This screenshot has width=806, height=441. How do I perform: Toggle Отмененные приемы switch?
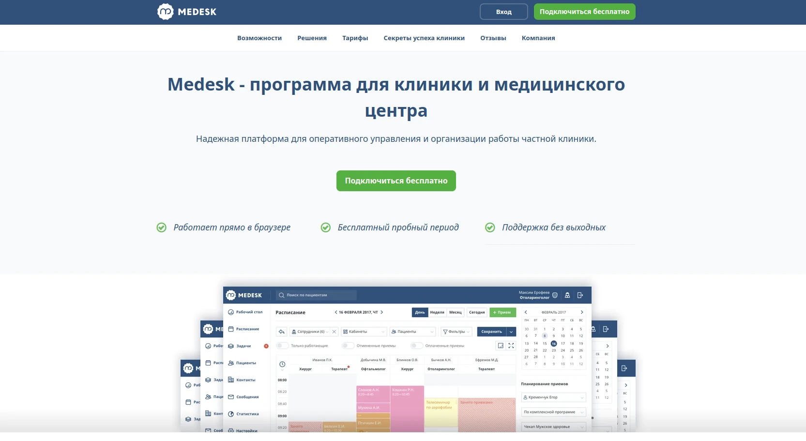pyautogui.click(x=348, y=346)
